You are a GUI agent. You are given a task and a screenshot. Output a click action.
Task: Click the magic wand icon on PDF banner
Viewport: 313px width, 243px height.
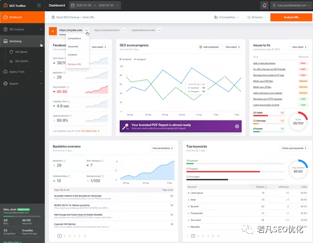coord(125,127)
